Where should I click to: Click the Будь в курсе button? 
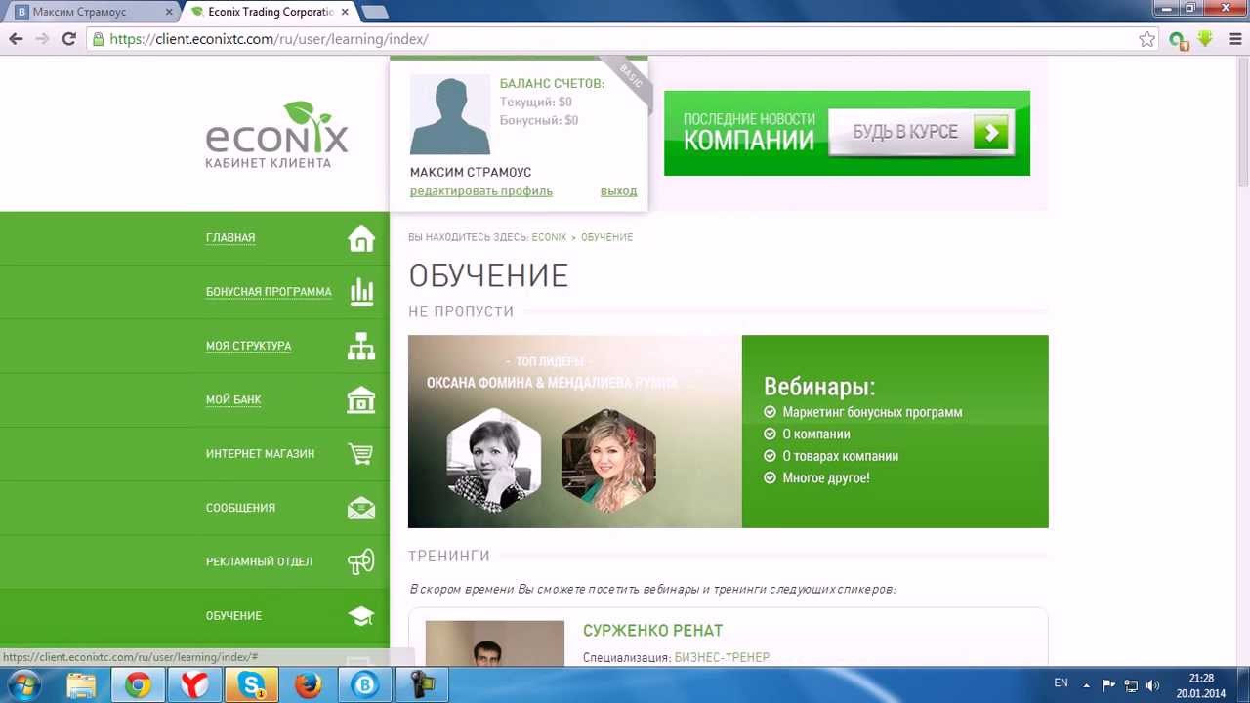tap(921, 133)
